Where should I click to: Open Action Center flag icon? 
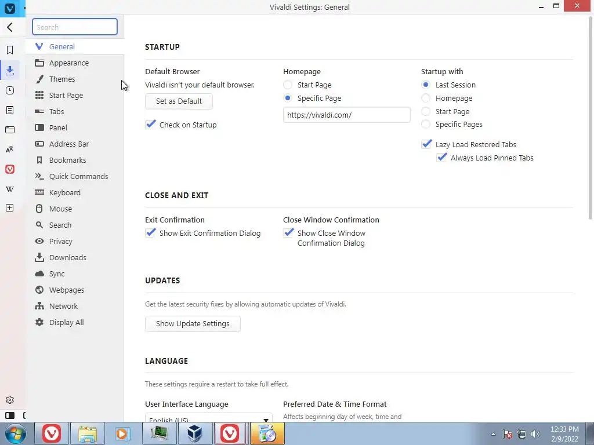(508, 434)
